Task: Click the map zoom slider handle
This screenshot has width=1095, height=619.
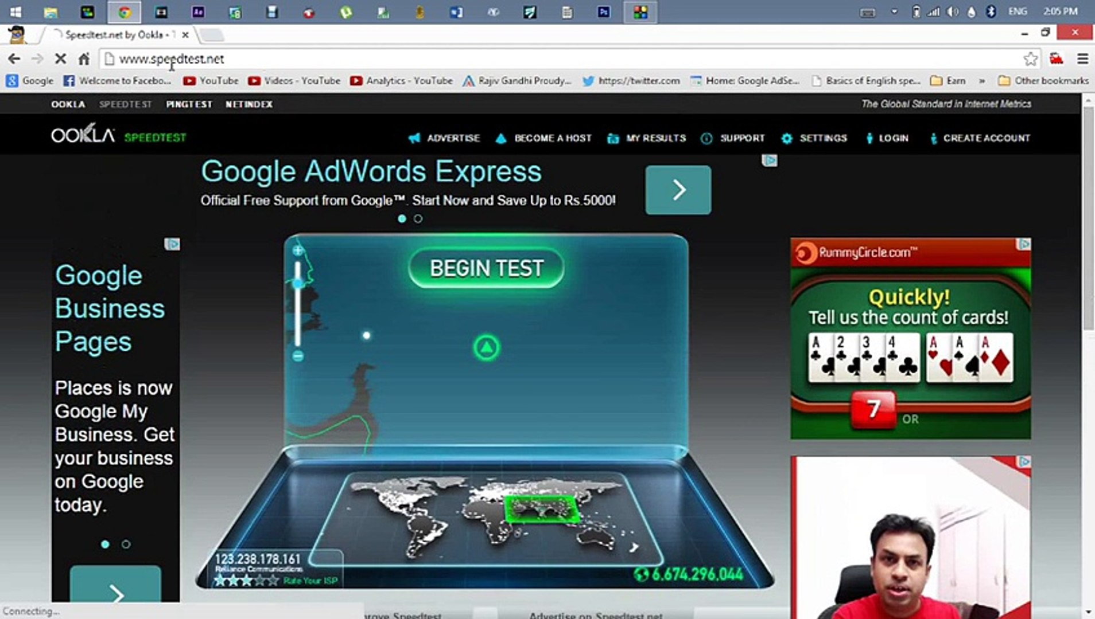Action: (x=297, y=283)
